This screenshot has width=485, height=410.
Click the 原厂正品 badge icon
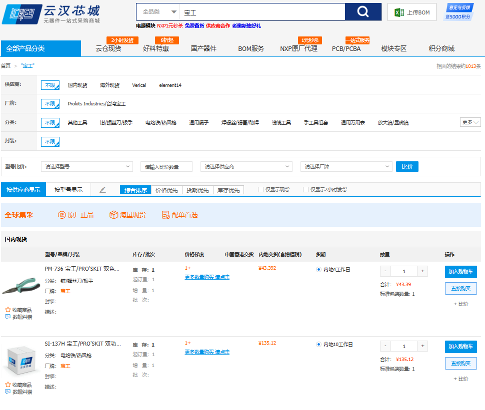click(x=62, y=215)
